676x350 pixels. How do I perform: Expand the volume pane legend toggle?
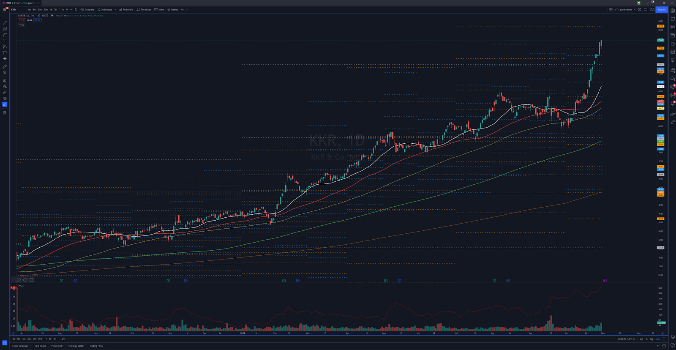pos(21,286)
